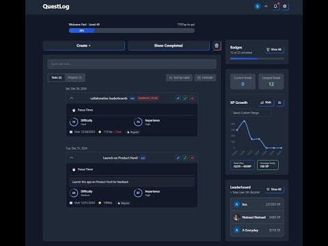
Task: Delete the Launch on Product Hunt task
Action: coord(192,158)
